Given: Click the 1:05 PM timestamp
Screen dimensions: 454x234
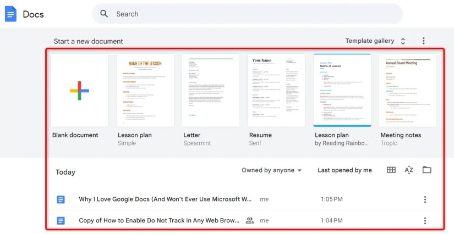Looking at the screenshot, I should point(331,199).
